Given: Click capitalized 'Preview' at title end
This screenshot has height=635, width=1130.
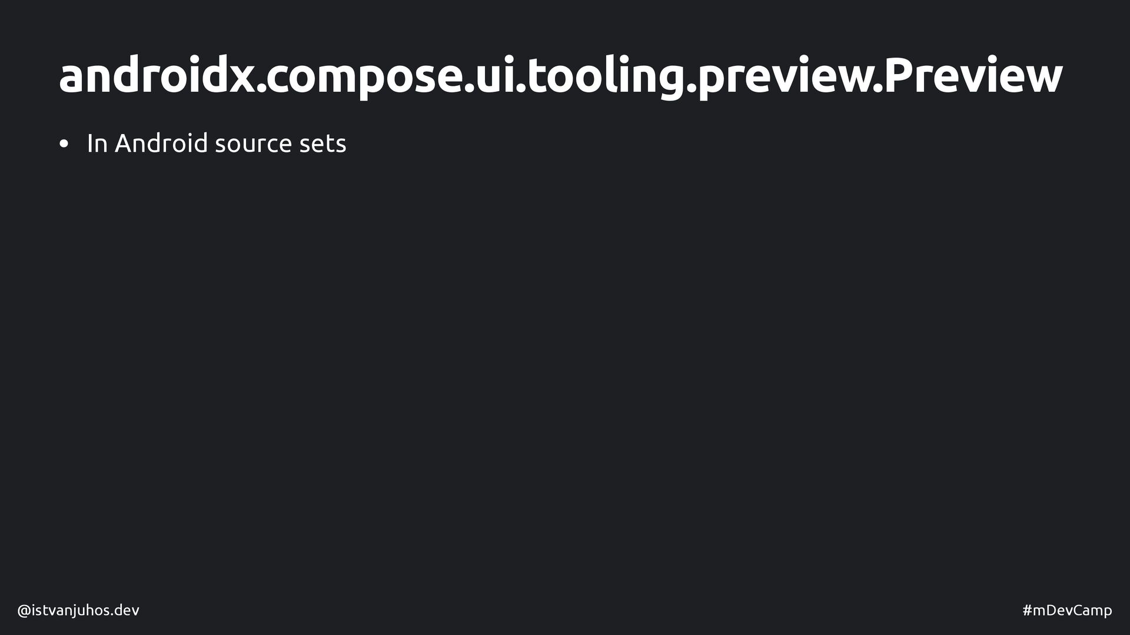Looking at the screenshot, I should coord(973,76).
